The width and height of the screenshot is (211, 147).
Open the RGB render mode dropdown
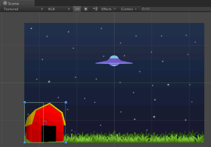click(59, 9)
